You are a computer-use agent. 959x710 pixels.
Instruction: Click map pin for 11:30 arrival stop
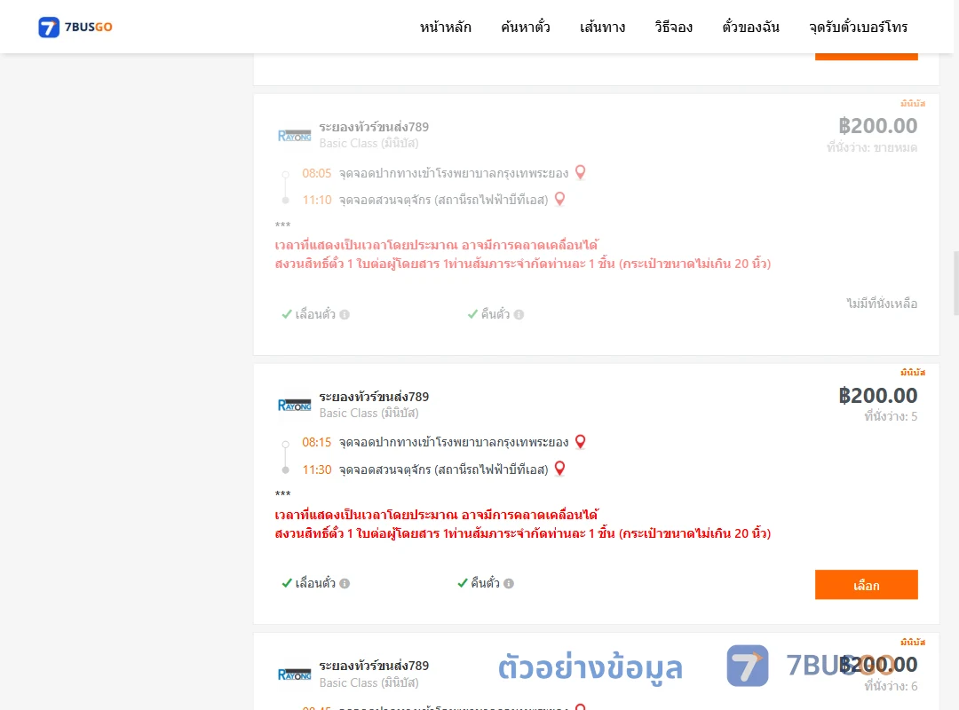tap(559, 469)
